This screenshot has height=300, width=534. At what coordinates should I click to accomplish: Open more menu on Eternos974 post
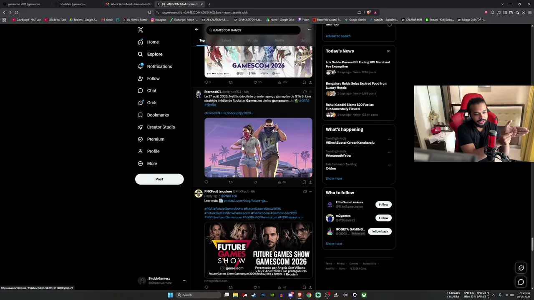310,92
